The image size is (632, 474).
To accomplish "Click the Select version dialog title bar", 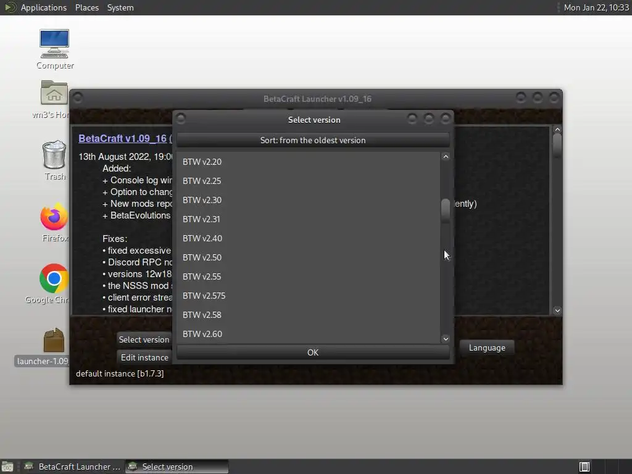I will [314, 119].
